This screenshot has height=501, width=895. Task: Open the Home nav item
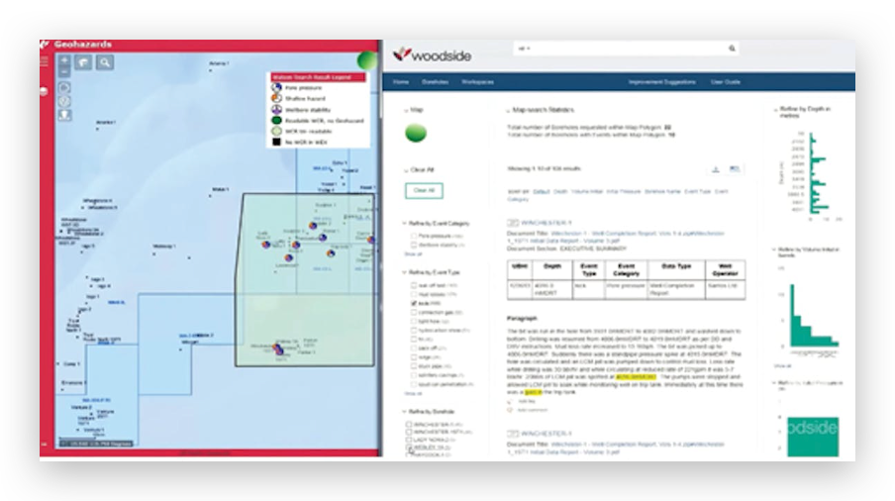pyautogui.click(x=401, y=82)
